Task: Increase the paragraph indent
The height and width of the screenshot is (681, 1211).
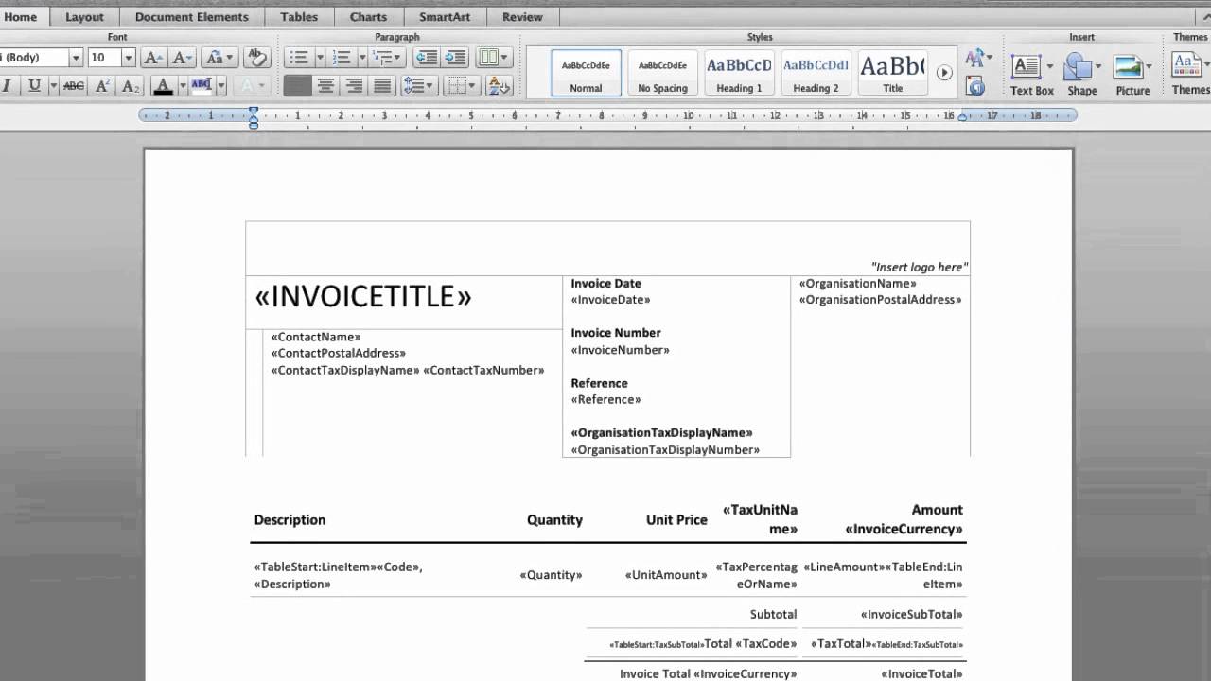Action: [455, 58]
